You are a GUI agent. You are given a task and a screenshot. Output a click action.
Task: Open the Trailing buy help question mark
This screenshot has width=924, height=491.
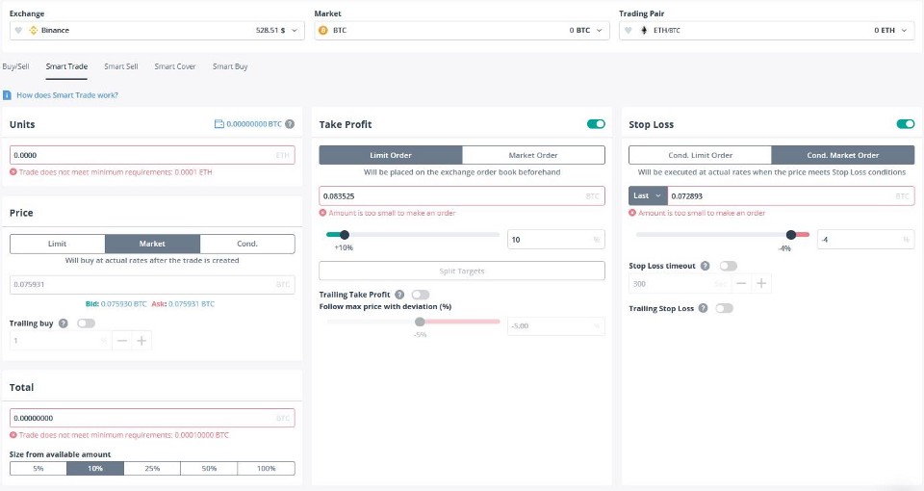pyautogui.click(x=64, y=323)
